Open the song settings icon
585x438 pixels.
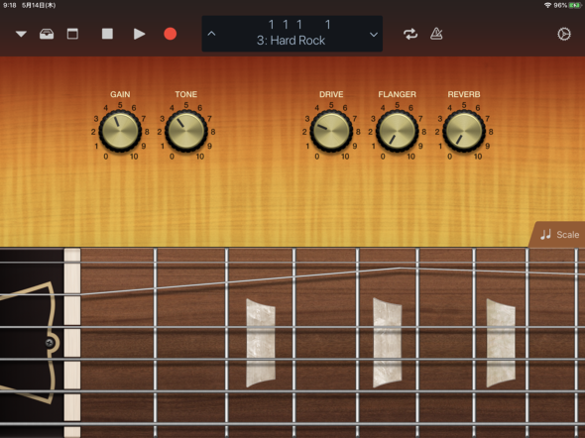pos(564,34)
